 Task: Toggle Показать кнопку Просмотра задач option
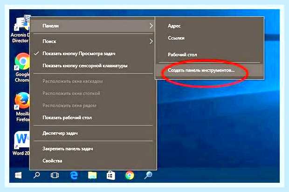[x=93, y=54]
